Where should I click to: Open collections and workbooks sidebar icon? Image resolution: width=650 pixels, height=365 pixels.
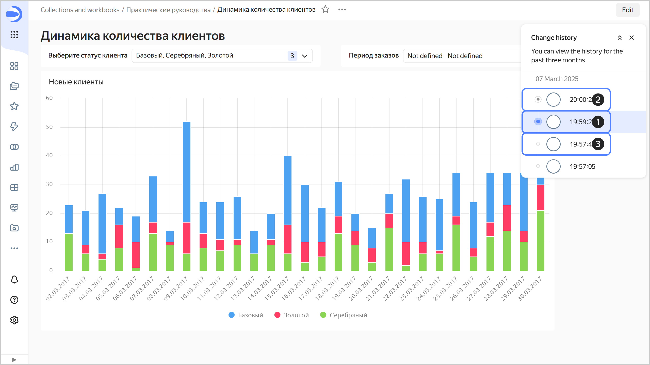(14, 86)
